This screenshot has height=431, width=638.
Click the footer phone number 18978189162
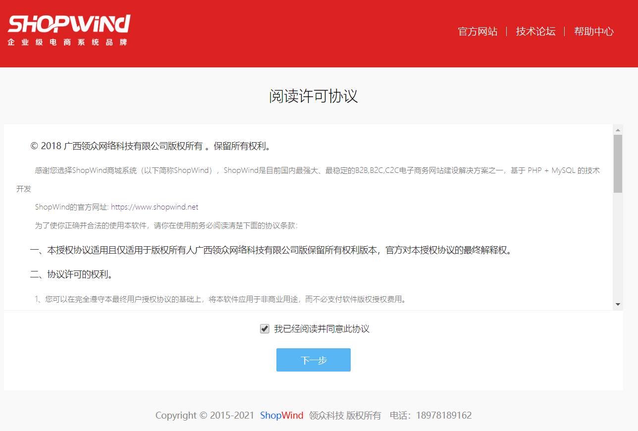click(x=444, y=416)
